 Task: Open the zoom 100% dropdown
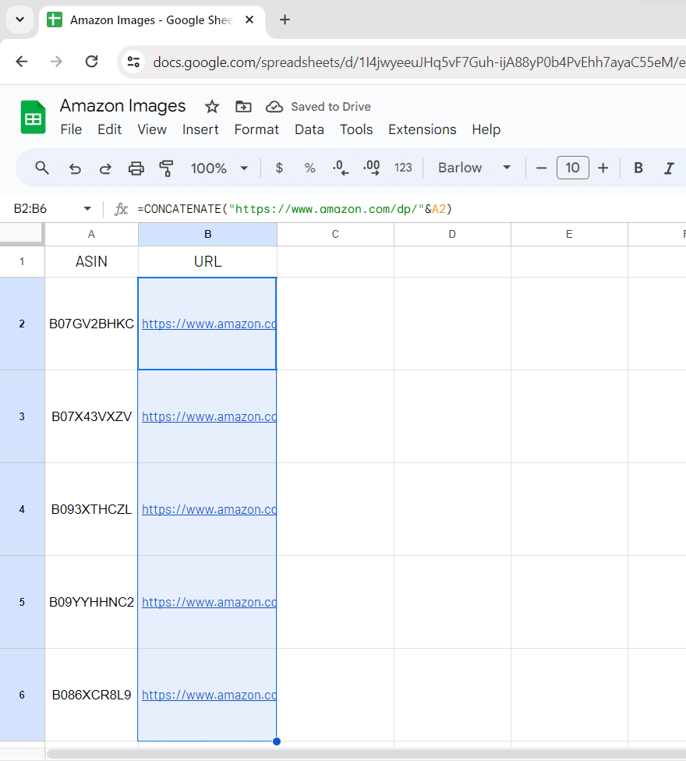220,168
